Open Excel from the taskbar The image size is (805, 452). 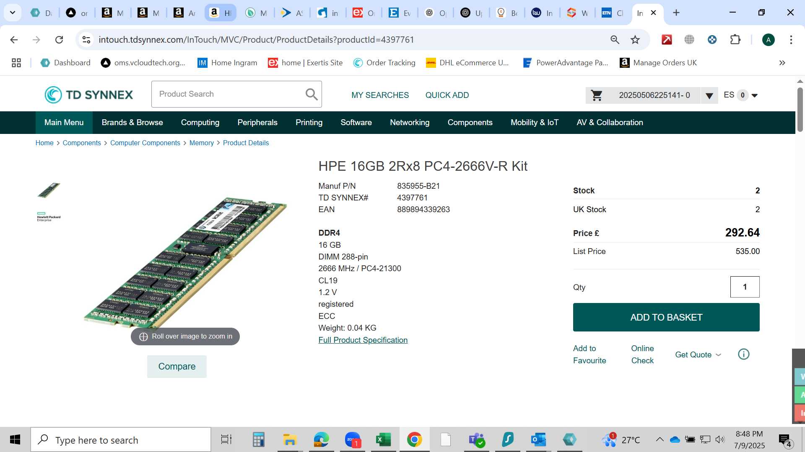coord(383,440)
